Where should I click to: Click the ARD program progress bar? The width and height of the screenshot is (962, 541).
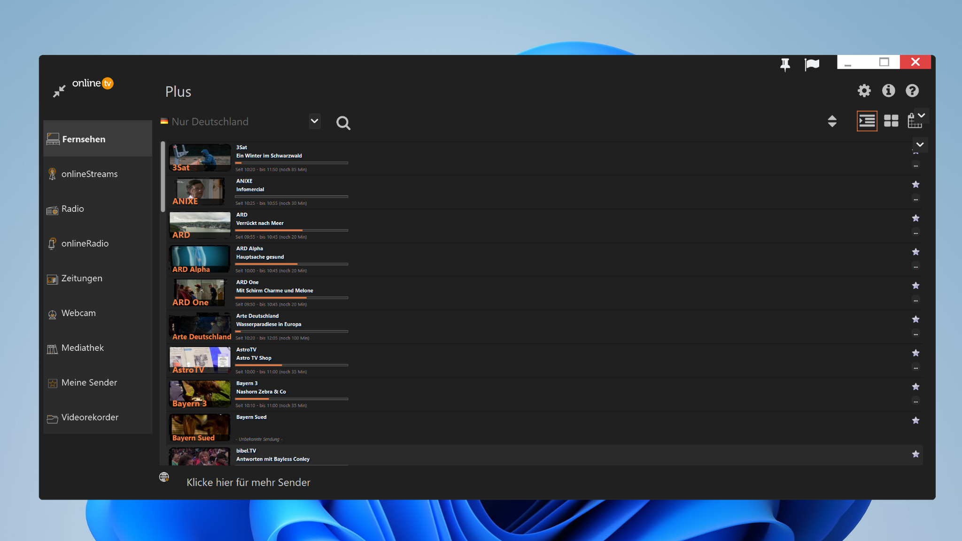coord(292,230)
